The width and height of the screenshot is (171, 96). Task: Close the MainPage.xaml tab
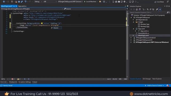pos(16,6)
